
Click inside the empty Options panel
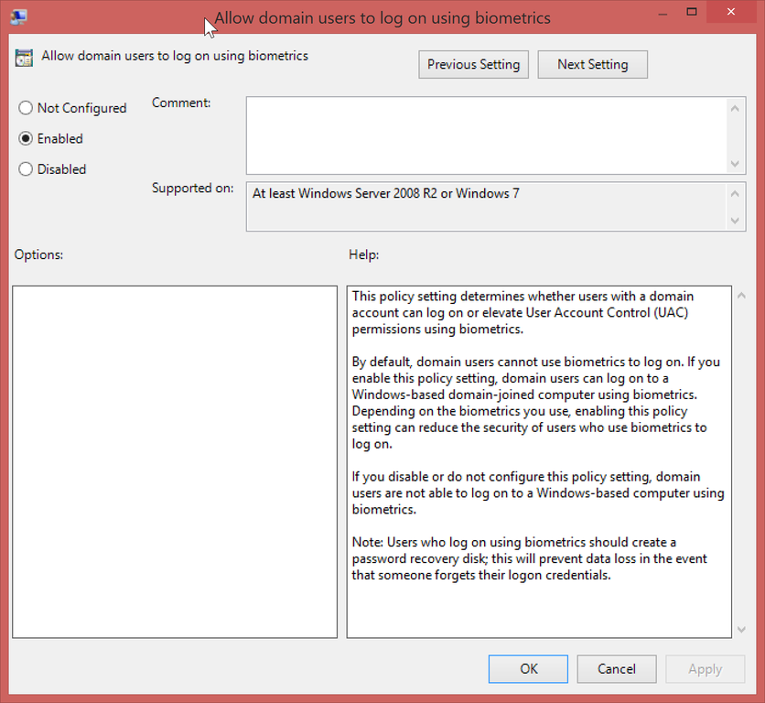pos(174,458)
